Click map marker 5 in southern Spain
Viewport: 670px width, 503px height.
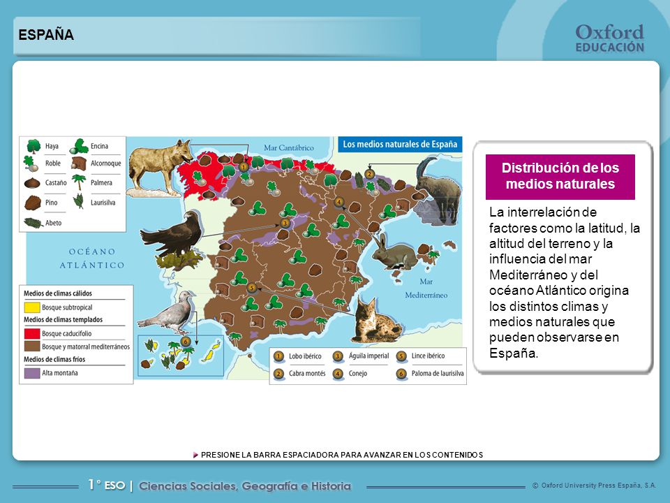click(252, 288)
